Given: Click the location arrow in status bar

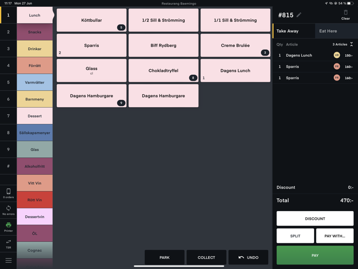Looking at the screenshot, I should (326, 3).
